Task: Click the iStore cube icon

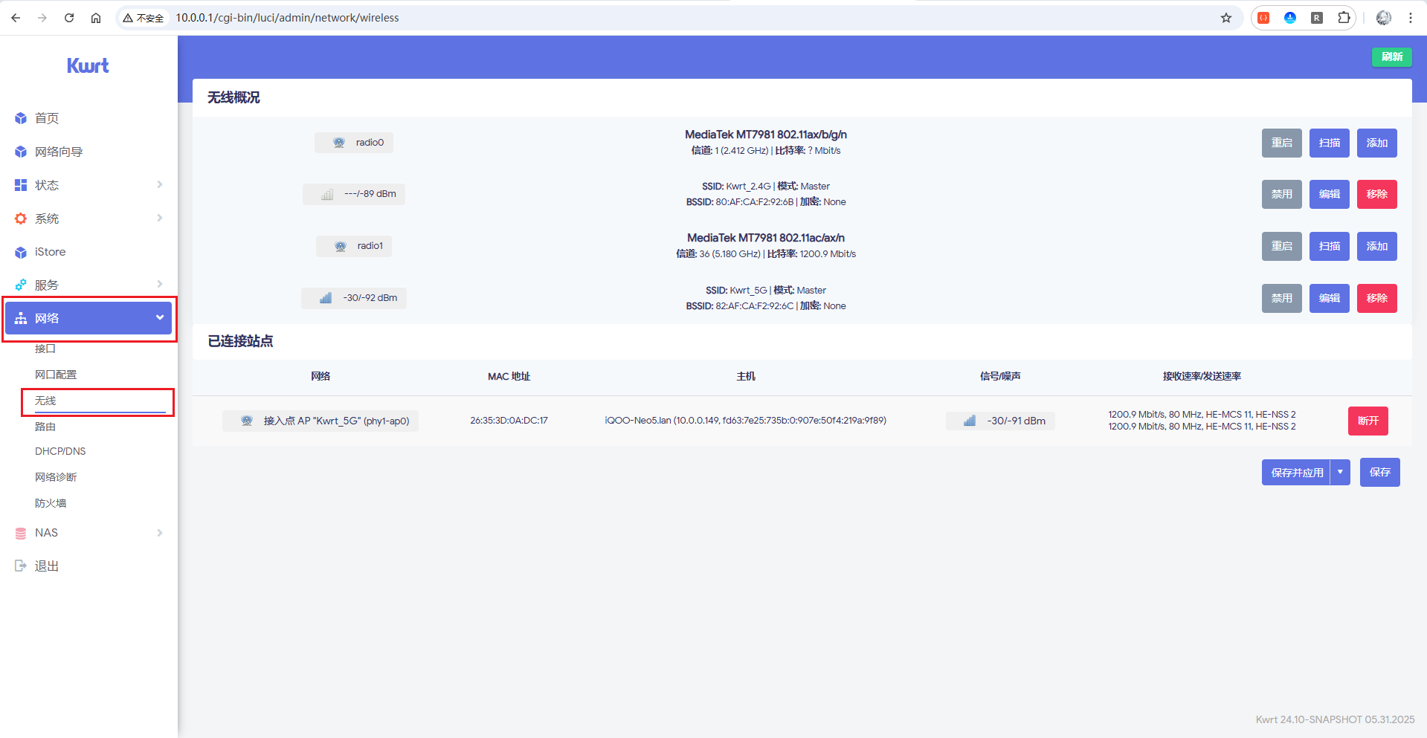Action: coord(21,252)
